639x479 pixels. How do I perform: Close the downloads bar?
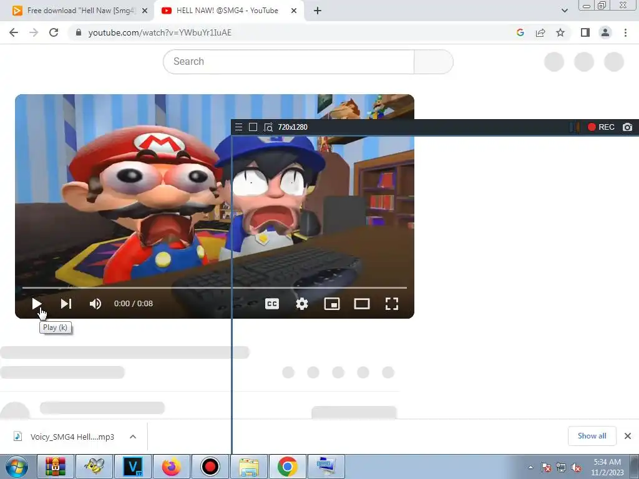pyautogui.click(x=628, y=436)
